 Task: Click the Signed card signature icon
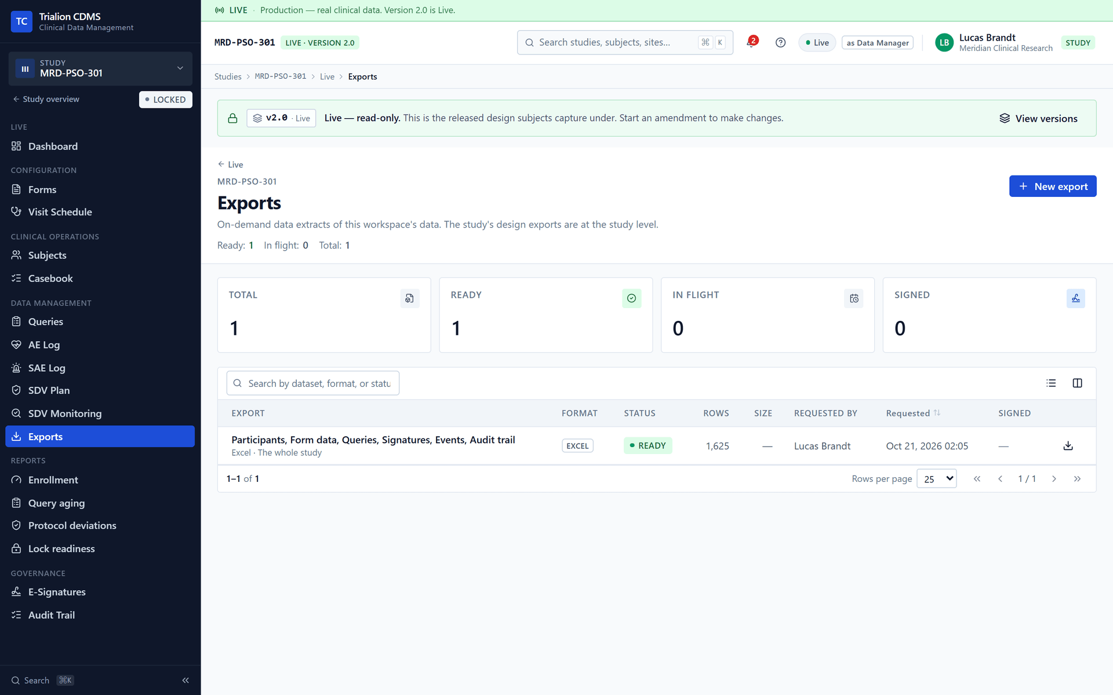[1075, 298]
